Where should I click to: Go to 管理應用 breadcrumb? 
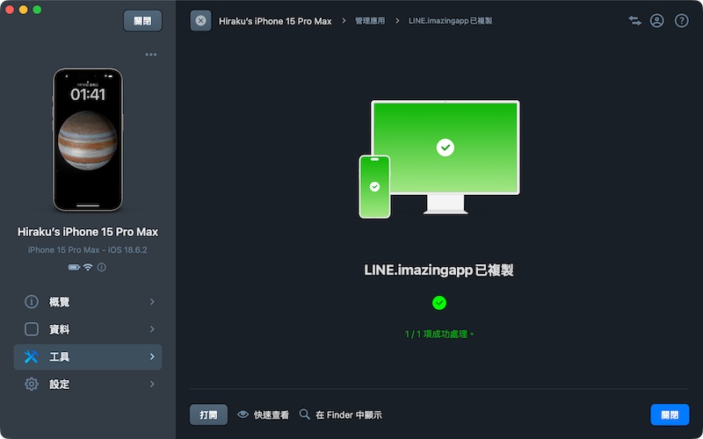pyautogui.click(x=370, y=20)
